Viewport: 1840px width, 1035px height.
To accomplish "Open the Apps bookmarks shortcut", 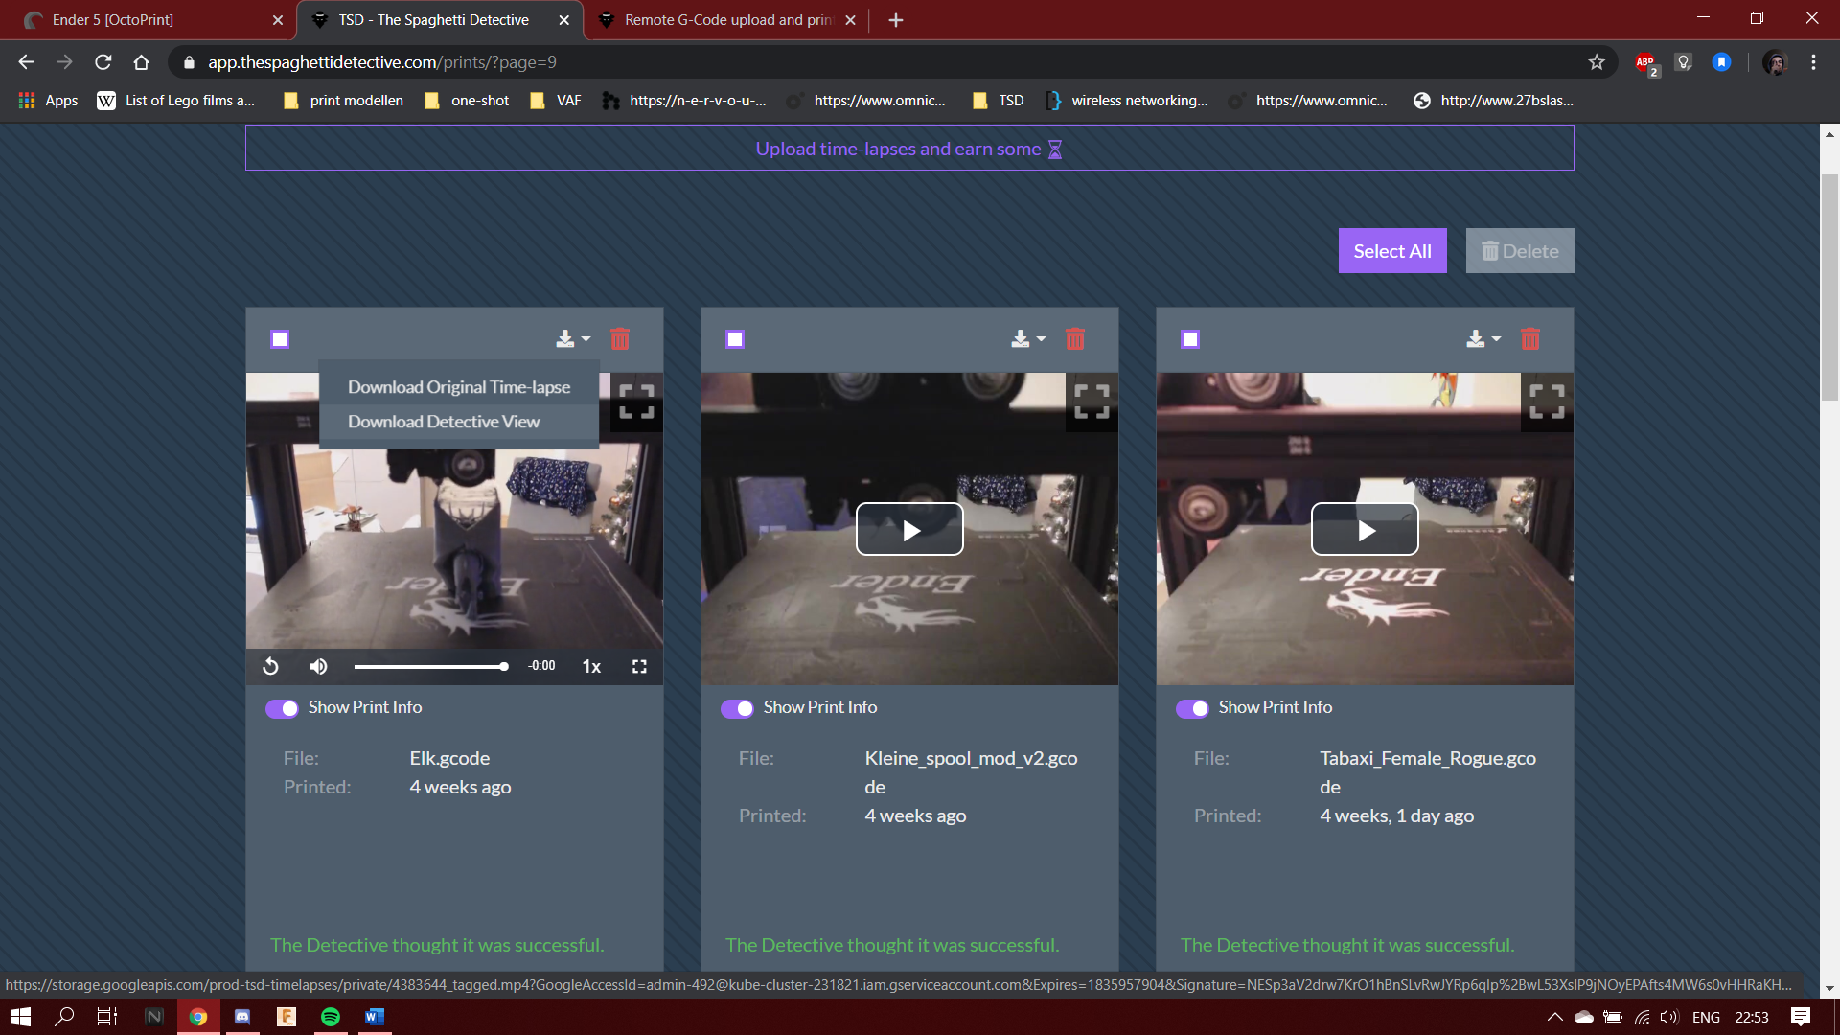I will point(48,101).
